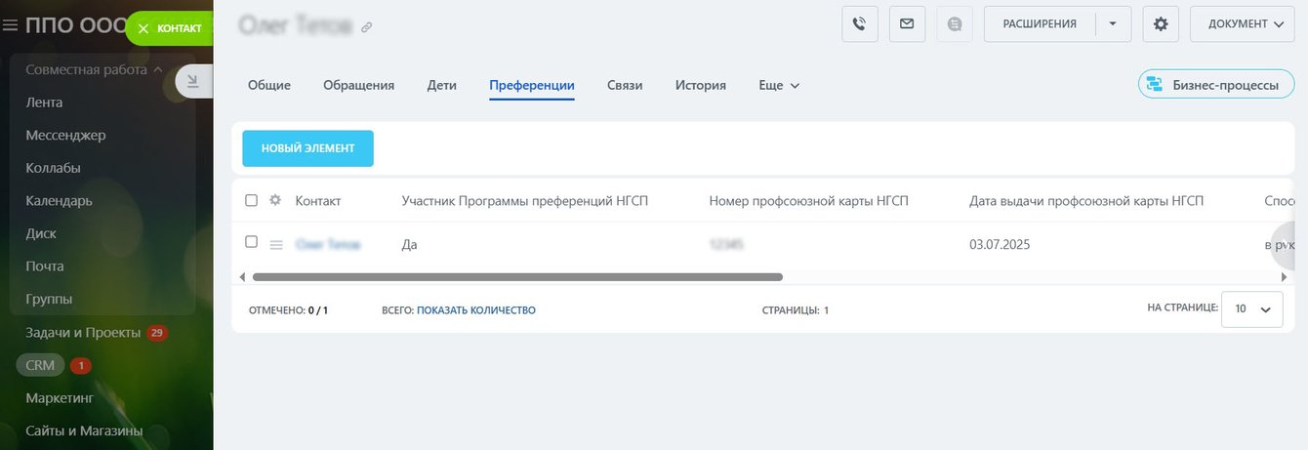The image size is (1308, 450).
Task: Click the chat message icon button
Action: 955,24
